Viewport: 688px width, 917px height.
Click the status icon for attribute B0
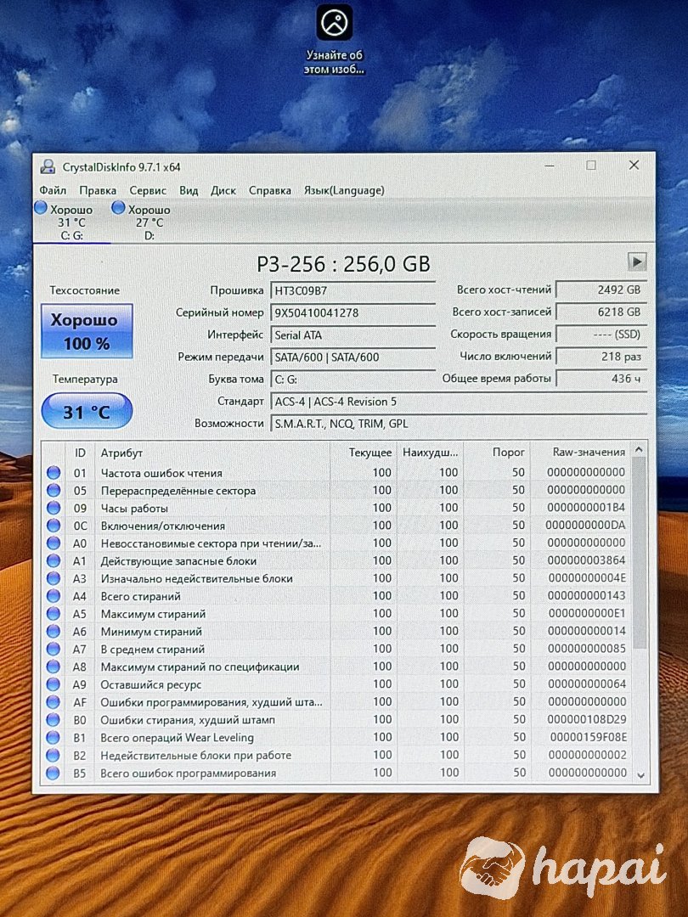54,720
